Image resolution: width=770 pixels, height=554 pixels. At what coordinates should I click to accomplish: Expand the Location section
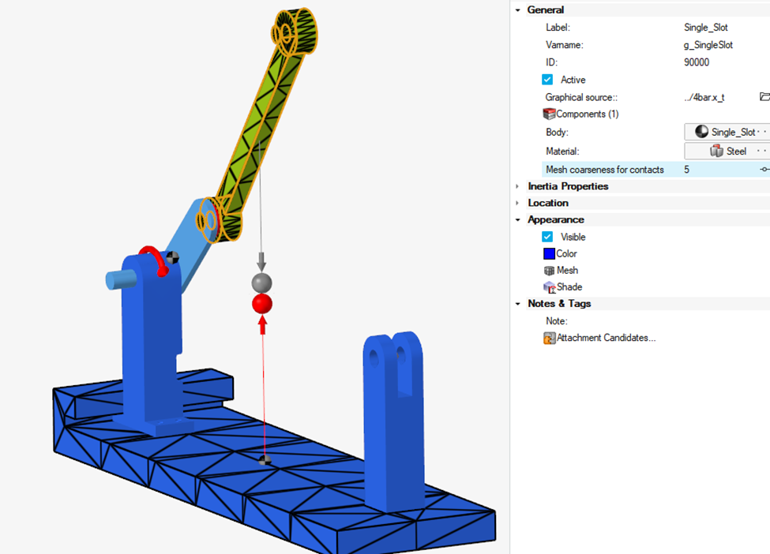point(517,203)
